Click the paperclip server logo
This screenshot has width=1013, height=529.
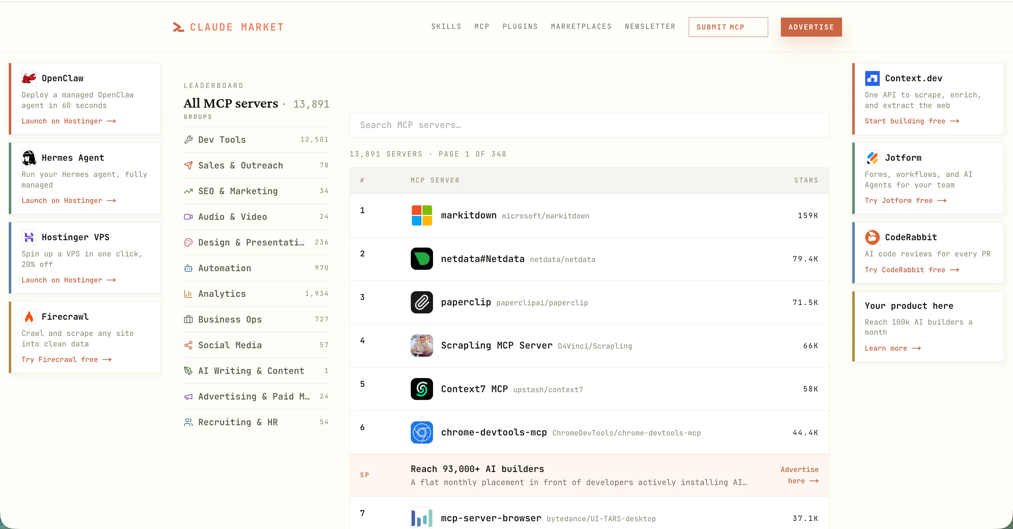click(x=422, y=302)
